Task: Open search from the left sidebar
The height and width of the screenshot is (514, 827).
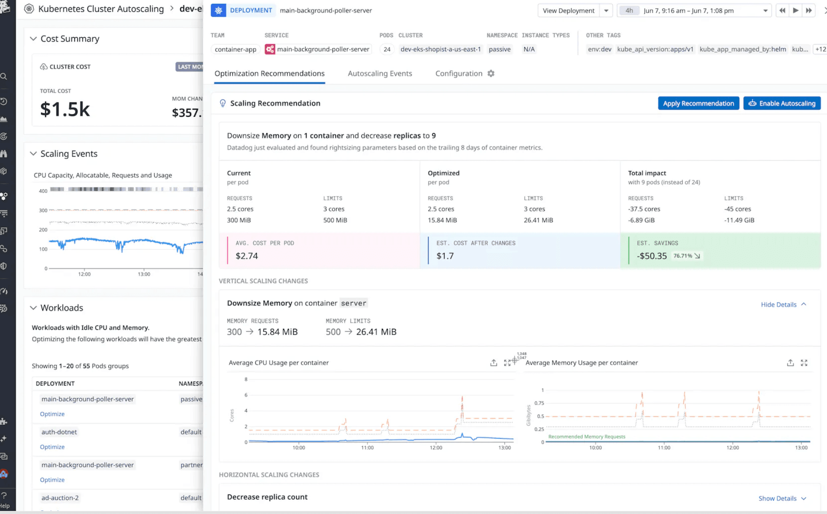Action: coord(4,77)
